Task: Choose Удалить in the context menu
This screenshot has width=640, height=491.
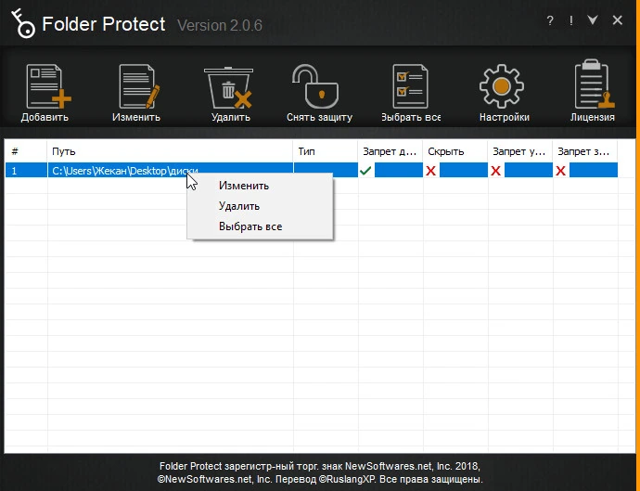Action: click(x=260, y=206)
